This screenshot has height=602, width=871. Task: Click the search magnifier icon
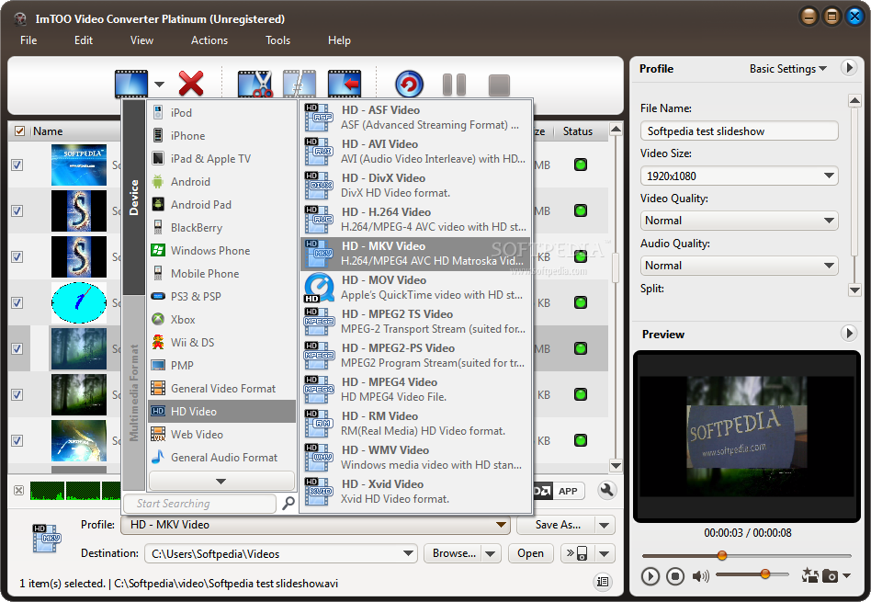(x=288, y=504)
